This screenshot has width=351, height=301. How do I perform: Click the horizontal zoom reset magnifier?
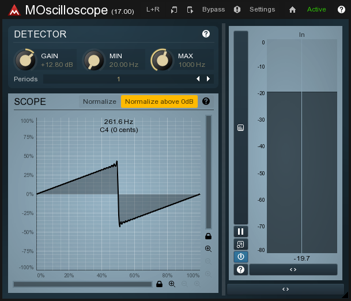click(x=197, y=284)
